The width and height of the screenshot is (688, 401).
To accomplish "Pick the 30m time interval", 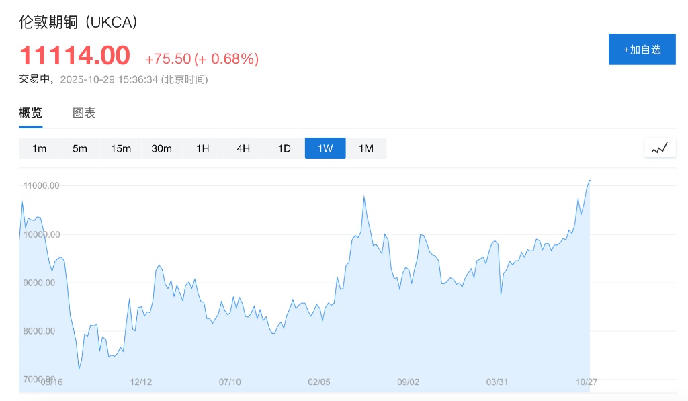I will (x=162, y=148).
